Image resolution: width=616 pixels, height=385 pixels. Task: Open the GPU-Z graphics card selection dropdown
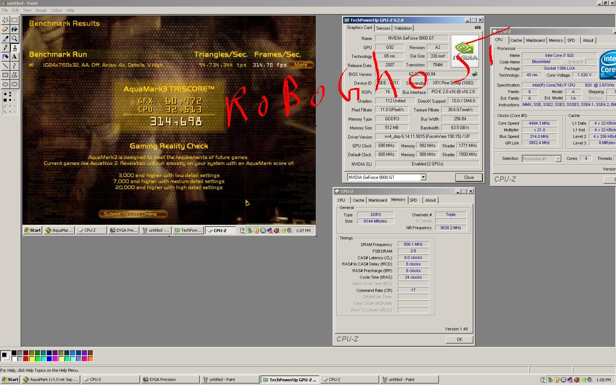pyautogui.click(x=423, y=177)
